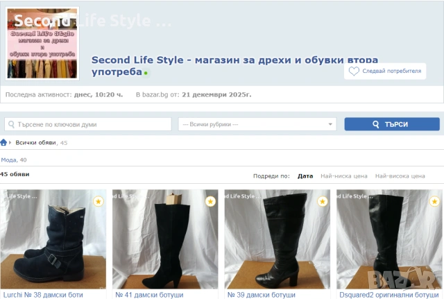Open 'Lurchi № 38 дамски боти' listing title
This screenshot has height=299, width=444.
click(43, 295)
